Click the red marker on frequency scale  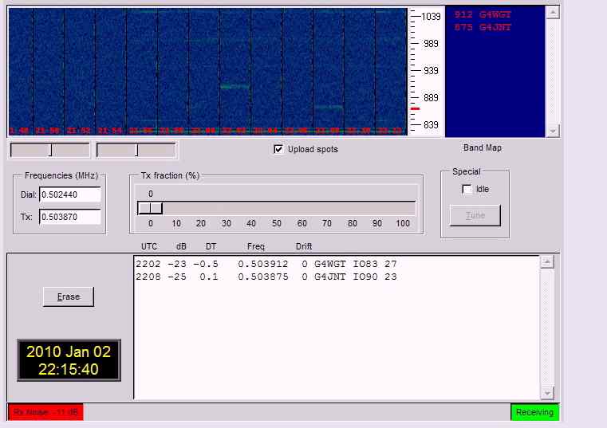click(415, 108)
